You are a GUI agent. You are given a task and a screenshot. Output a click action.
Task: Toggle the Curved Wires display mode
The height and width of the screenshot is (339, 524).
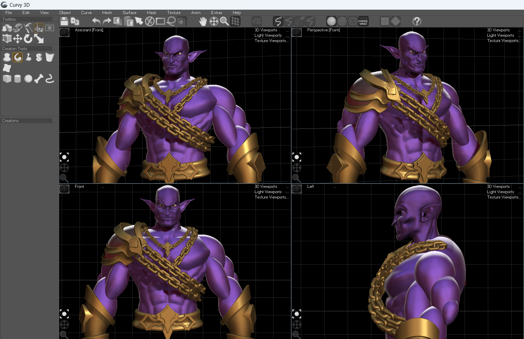pyautogui.click(x=363, y=21)
